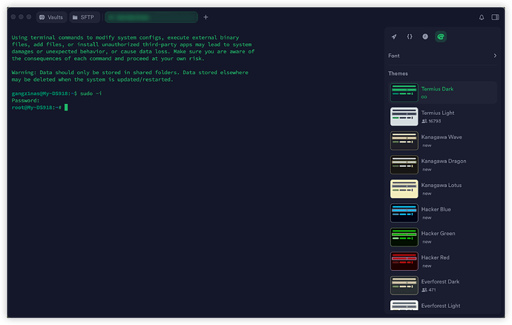Click the Everforest Light label
This screenshot has width=512, height=325.
point(441,306)
